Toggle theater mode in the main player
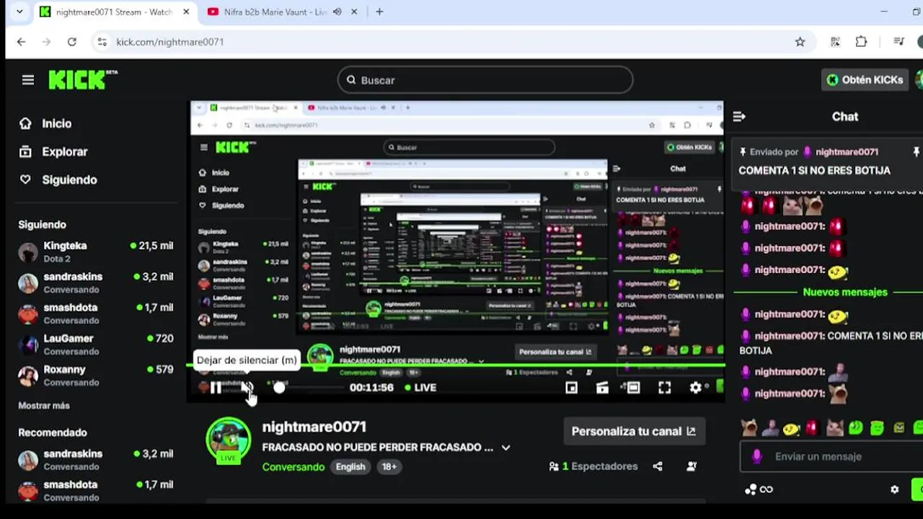This screenshot has width=923, height=519. pyautogui.click(x=632, y=388)
